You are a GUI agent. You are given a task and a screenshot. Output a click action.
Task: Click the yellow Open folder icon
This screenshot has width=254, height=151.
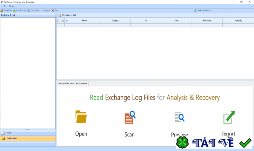coord(81,117)
